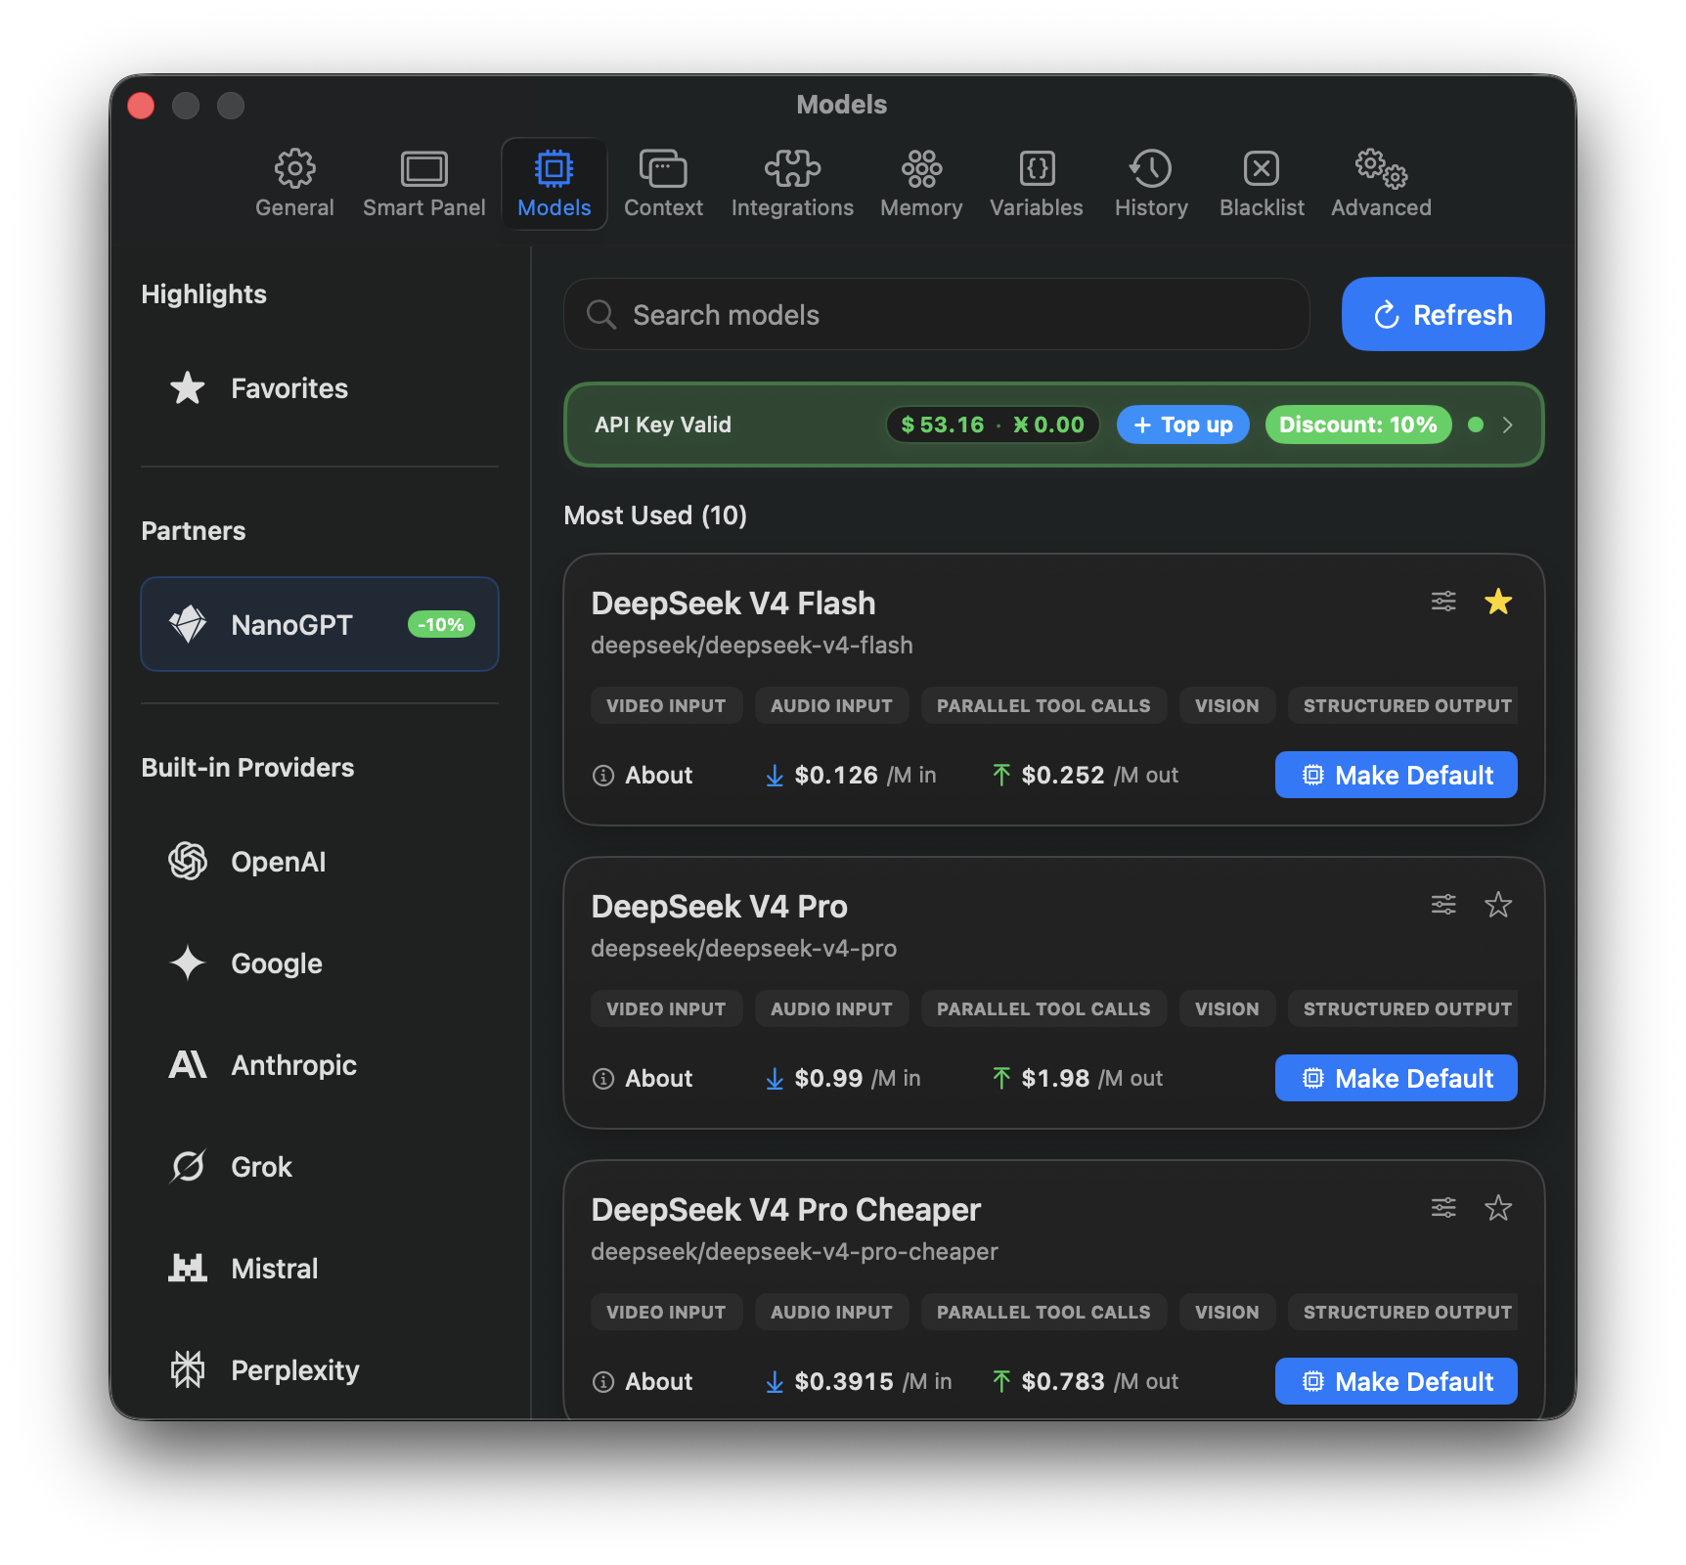This screenshot has height=1565, width=1686.
Task: Make DeepSeek V4 Flash the default
Action: (1397, 775)
